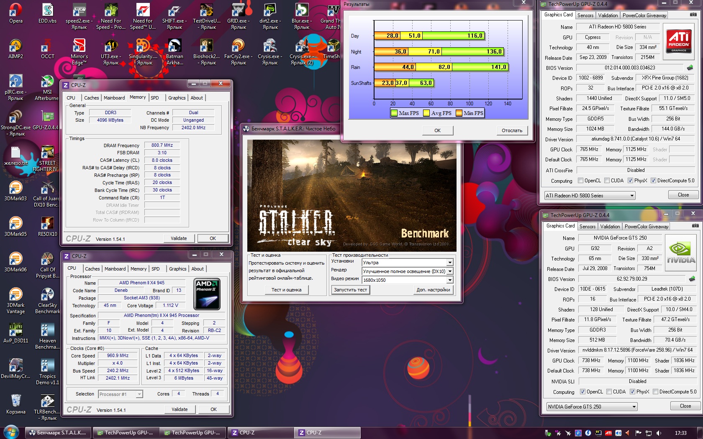Open the Selection Processor #1 dropdown

click(121, 394)
